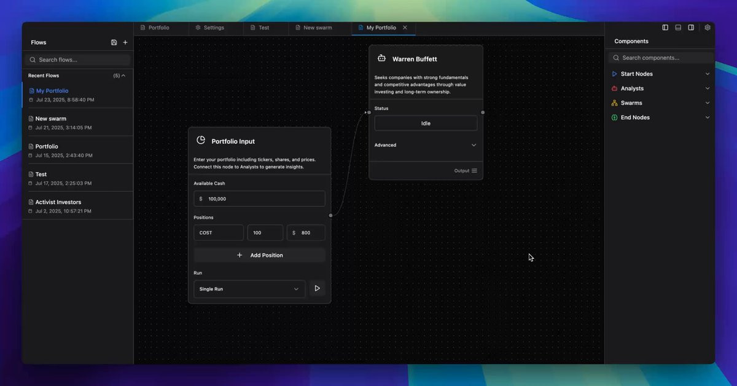Close the My Portfolio tab

pyautogui.click(x=405, y=28)
